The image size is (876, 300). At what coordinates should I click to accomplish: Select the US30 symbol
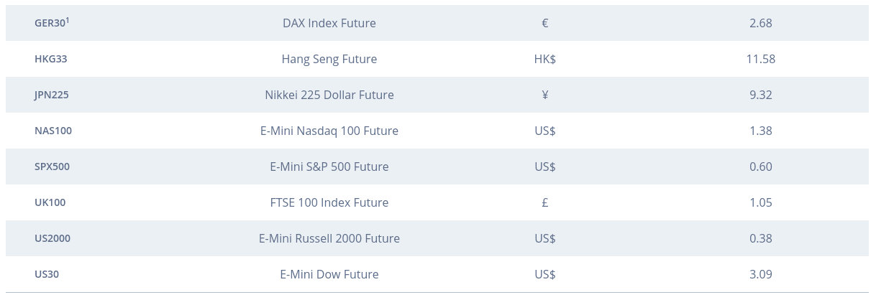point(47,274)
